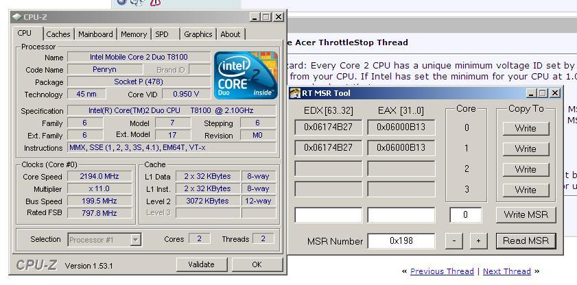
Task: Click the Threads count value
Action: pyautogui.click(x=263, y=238)
